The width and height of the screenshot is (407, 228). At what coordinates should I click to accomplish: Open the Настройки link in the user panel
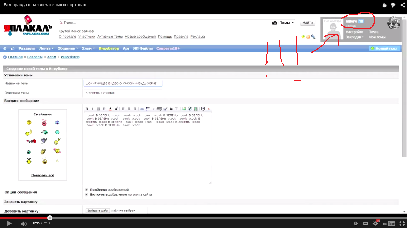coord(354,32)
